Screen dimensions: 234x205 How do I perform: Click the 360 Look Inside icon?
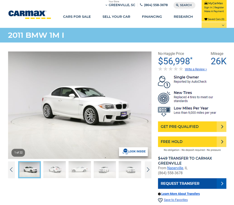click(125, 151)
